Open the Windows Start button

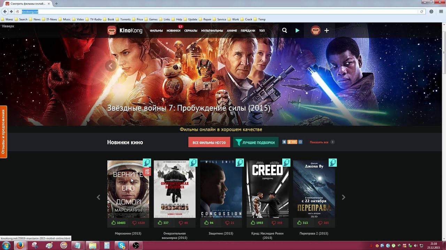[x=6, y=245]
